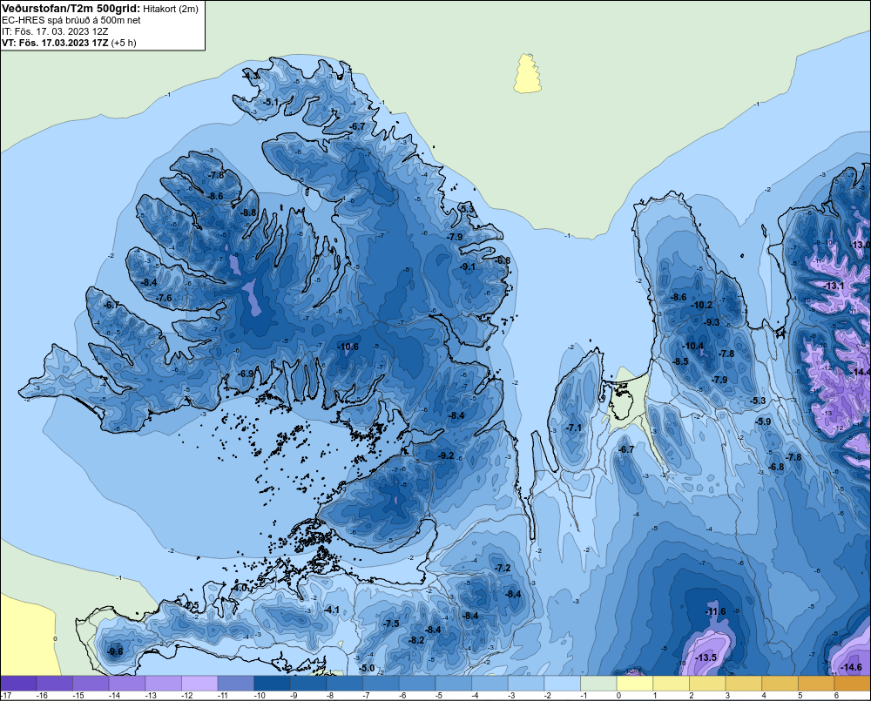Pick legend swatch between -12 and -11
Viewport: 871px width, 701px height.
pyautogui.click(x=200, y=684)
